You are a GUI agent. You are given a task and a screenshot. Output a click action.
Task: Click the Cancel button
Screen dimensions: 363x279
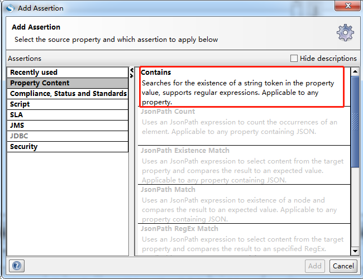pyautogui.click(x=343, y=266)
